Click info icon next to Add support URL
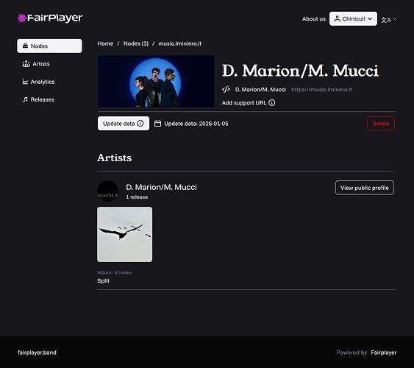414x368 pixels. (x=271, y=103)
